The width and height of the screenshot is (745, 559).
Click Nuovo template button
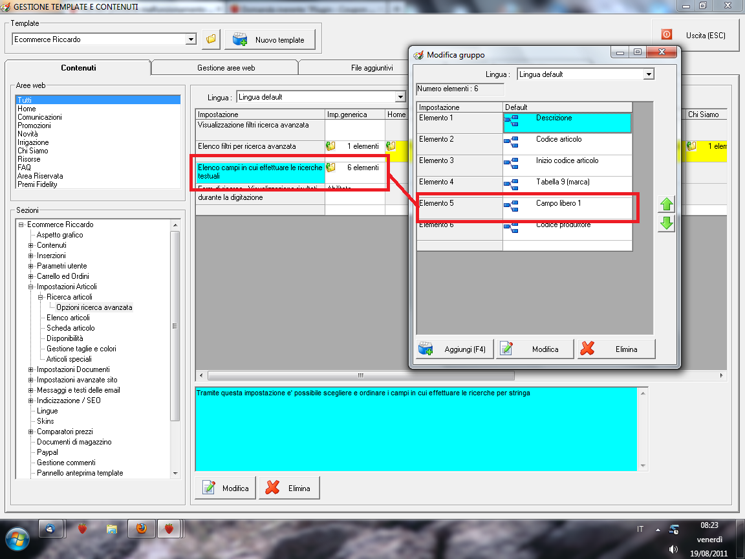[x=270, y=39]
